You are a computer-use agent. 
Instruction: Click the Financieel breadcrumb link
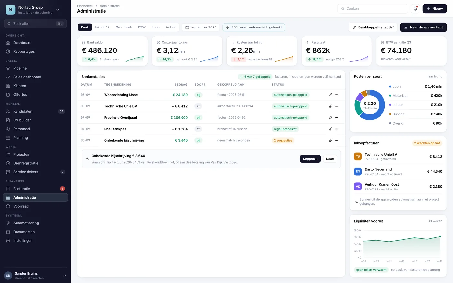[85, 6]
